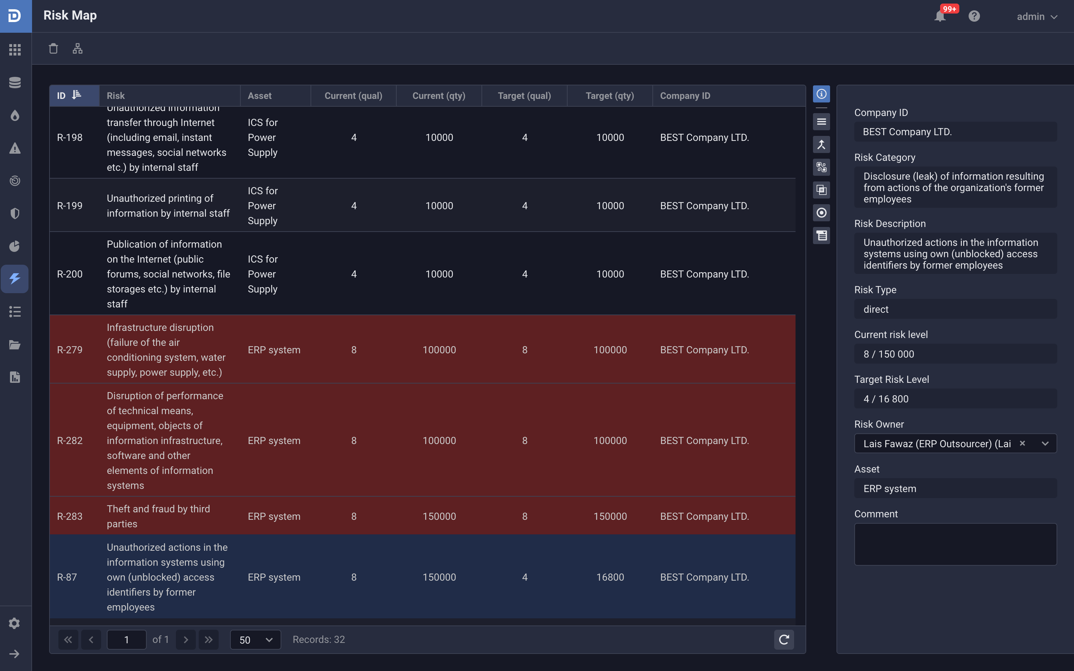
Task: Go to the next page arrow
Action: pyautogui.click(x=186, y=639)
